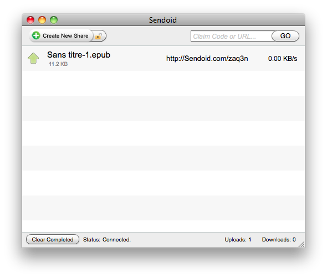Click the Create New Share label
Screen dimensions: 327x278
65,36
